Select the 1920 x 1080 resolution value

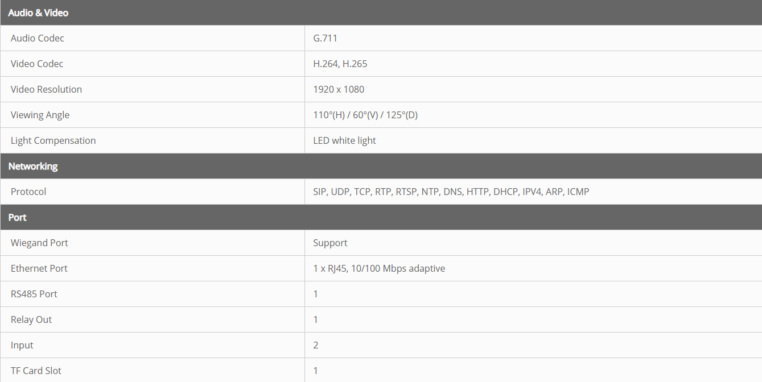(339, 89)
